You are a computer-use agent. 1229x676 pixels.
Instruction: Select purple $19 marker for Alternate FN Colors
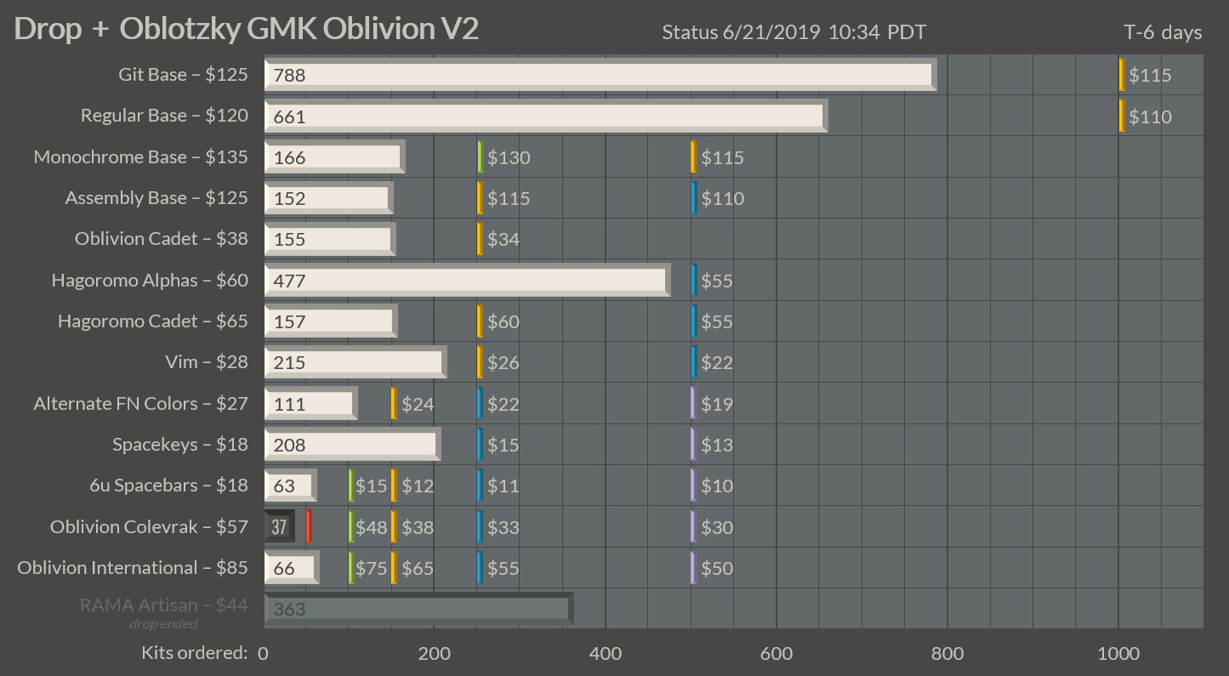(693, 403)
